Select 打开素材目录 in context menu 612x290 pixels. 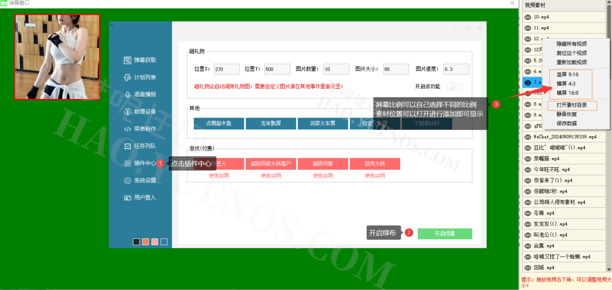[571, 105]
